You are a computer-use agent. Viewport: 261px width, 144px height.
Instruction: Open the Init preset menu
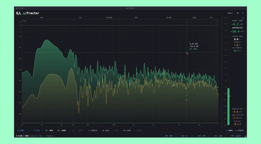[x=230, y=13]
